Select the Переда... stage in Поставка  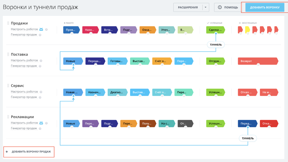(95, 61)
